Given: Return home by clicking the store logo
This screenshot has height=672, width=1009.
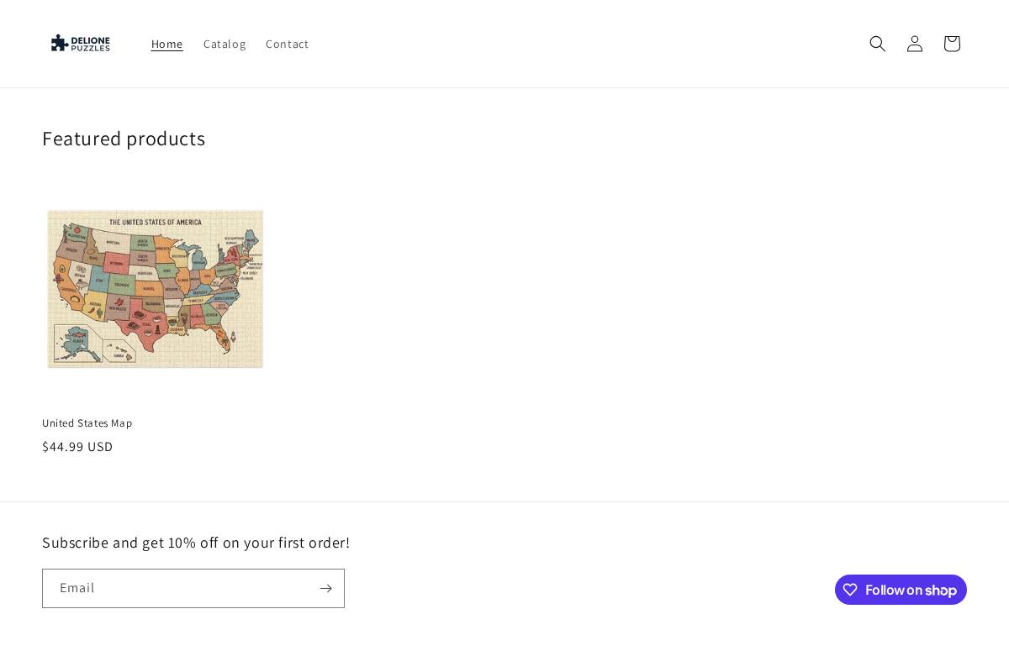Looking at the screenshot, I should pos(80,43).
